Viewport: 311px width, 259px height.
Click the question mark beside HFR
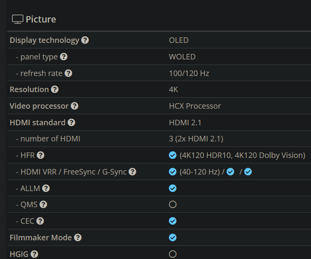pos(40,155)
